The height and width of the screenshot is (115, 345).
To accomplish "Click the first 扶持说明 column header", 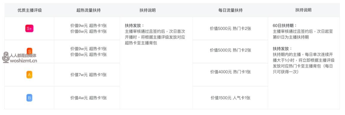I will pos(148,10).
